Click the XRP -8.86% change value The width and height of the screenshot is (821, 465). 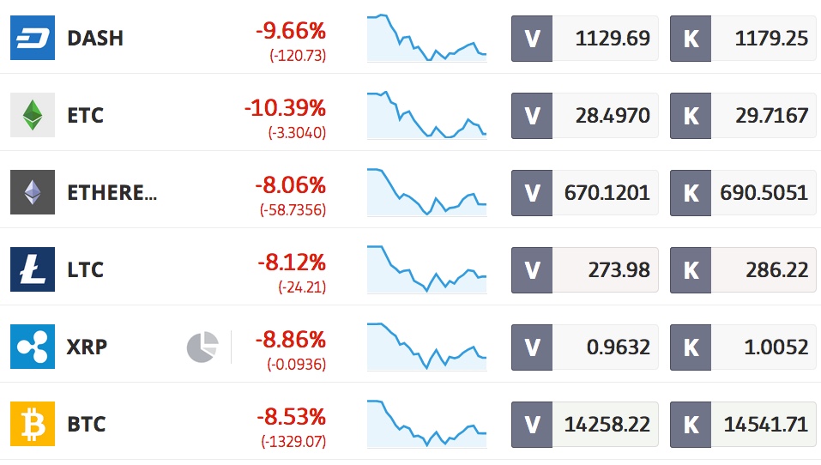pos(290,339)
